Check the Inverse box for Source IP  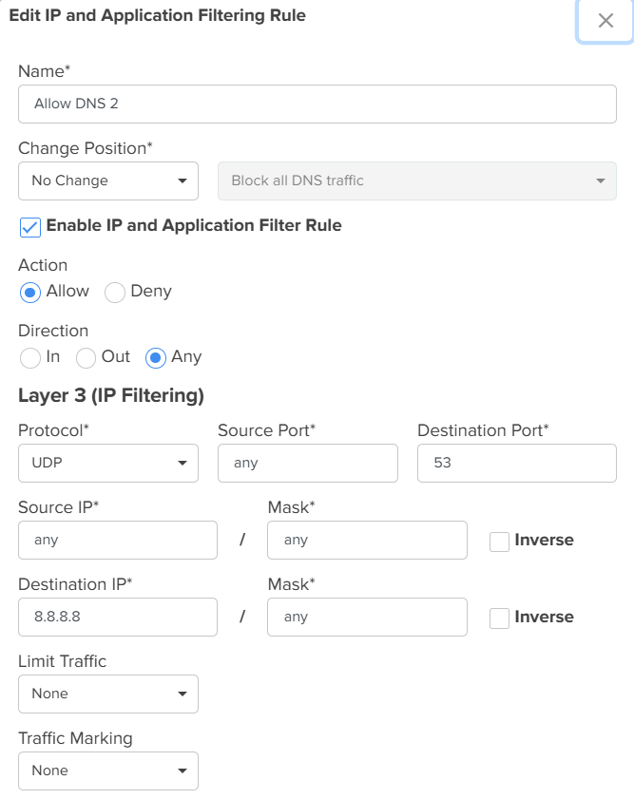point(499,542)
